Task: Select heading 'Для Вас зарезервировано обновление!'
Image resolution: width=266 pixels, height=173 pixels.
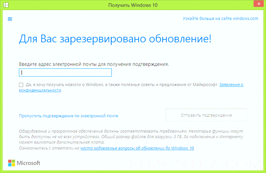Action: pos(115,39)
